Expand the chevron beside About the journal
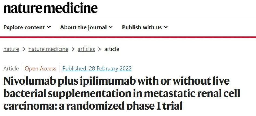This screenshot has width=256, height=116. click(x=111, y=27)
